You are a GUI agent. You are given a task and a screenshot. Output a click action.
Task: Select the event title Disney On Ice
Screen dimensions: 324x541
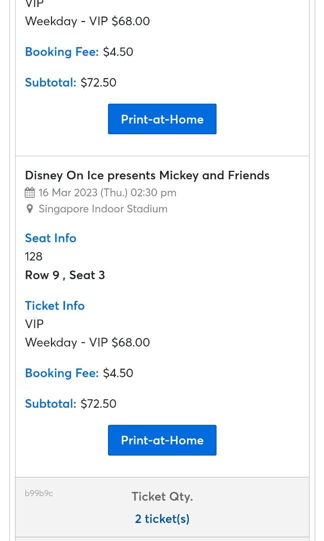click(147, 175)
